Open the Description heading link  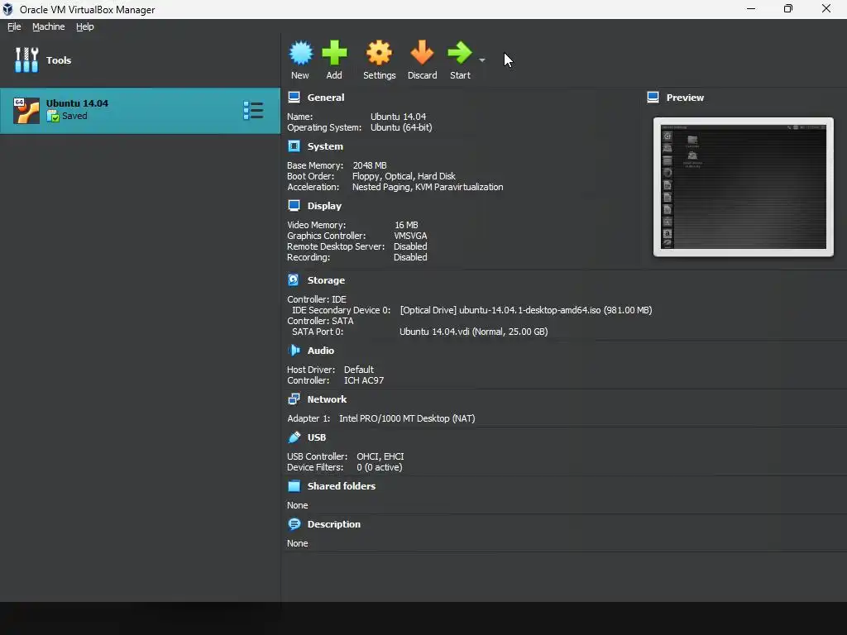(334, 524)
